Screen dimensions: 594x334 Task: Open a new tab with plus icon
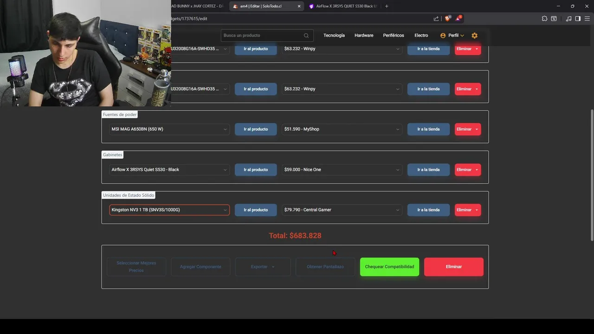[x=387, y=6]
